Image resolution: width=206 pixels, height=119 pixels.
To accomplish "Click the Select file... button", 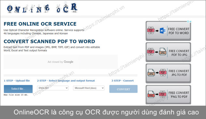I will coord(18,89).
